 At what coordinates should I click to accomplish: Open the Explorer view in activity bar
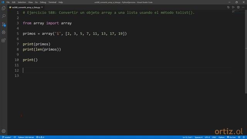pos(3,8)
